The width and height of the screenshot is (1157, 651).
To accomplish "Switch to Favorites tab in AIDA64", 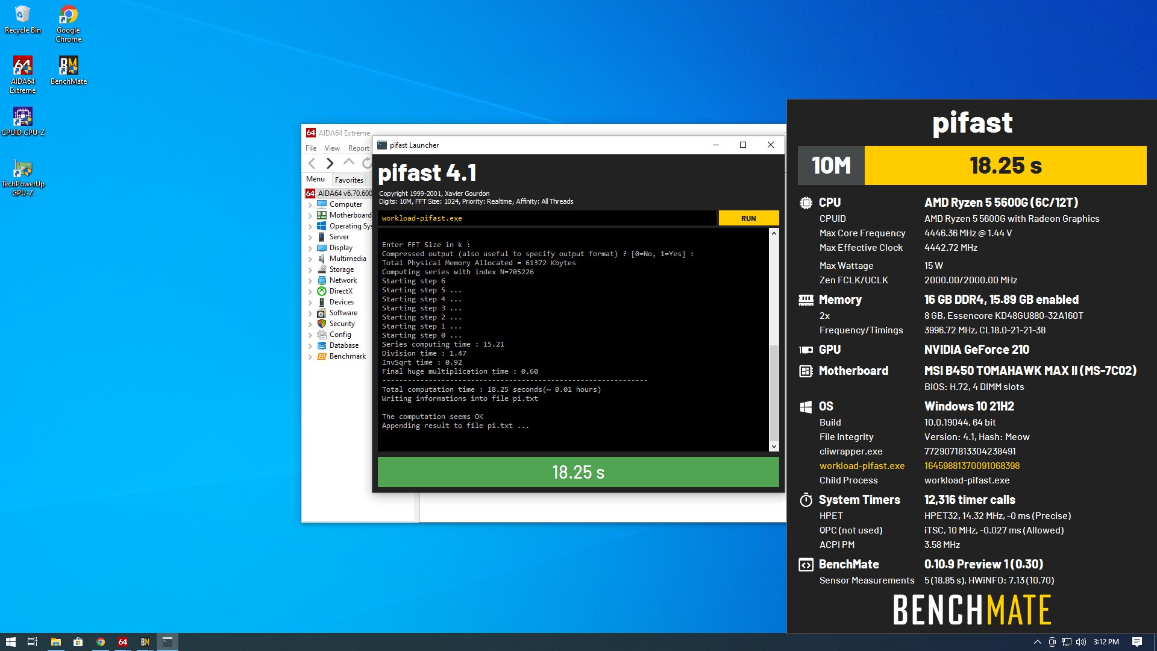I will [x=349, y=180].
